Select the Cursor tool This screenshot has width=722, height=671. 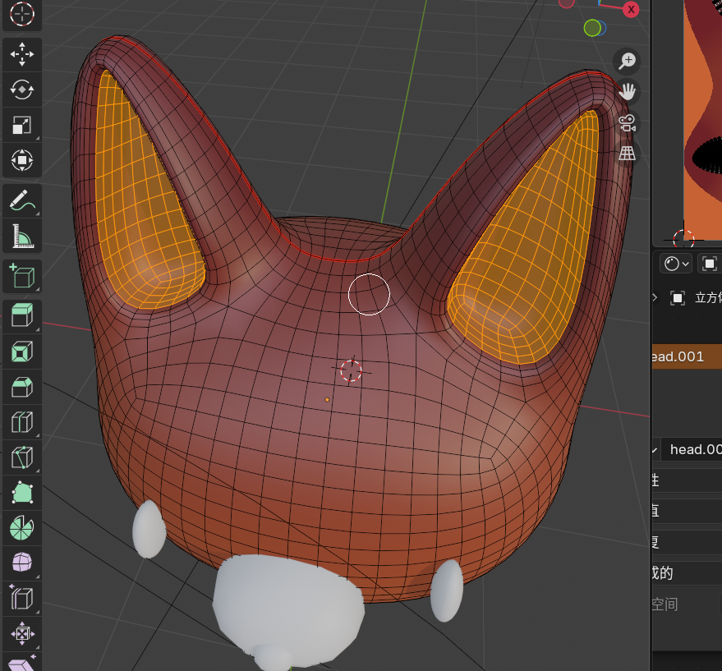[x=22, y=13]
